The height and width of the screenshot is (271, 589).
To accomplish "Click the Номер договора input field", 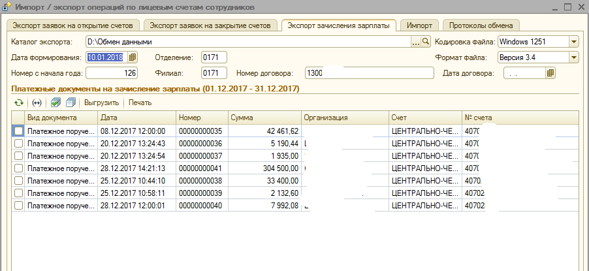I will pos(369,73).
